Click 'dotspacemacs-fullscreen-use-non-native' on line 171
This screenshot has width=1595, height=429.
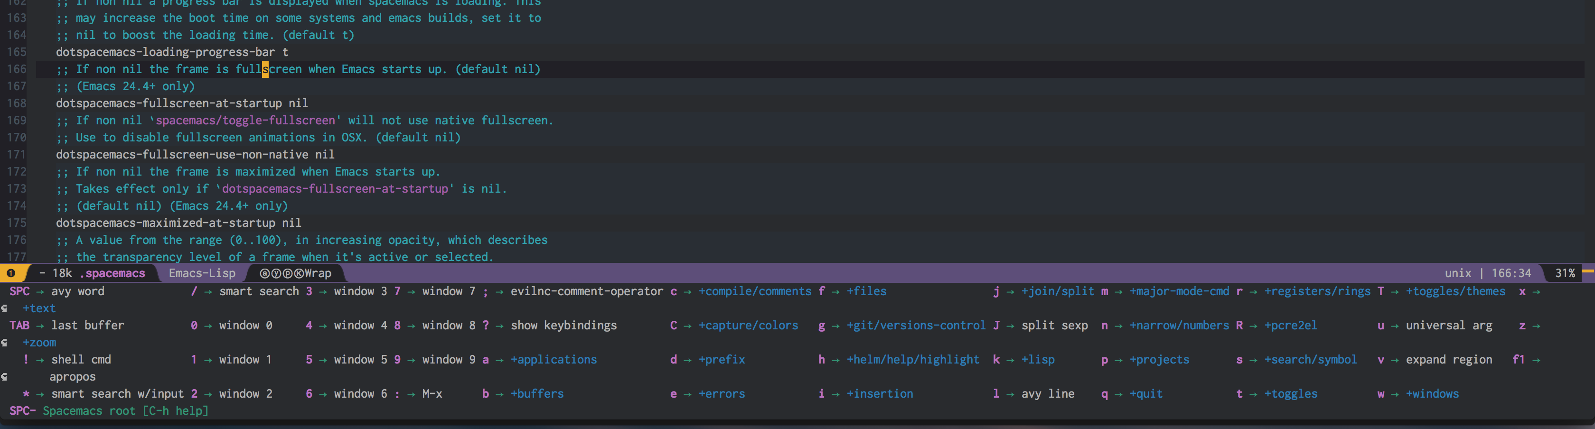point(182,154)
